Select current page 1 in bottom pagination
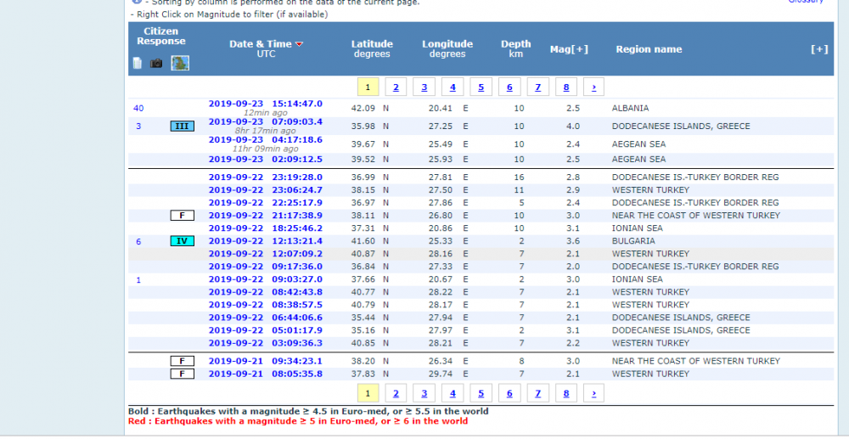 tap(367, 393)
